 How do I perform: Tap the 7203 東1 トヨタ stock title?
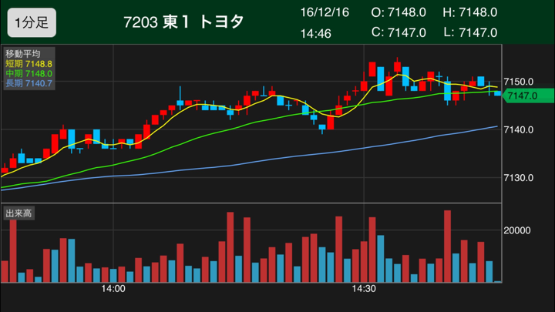[183, 22]
